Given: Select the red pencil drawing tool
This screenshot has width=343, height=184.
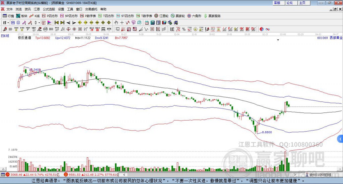Looking at the screenshot, I should coord(5,29).
